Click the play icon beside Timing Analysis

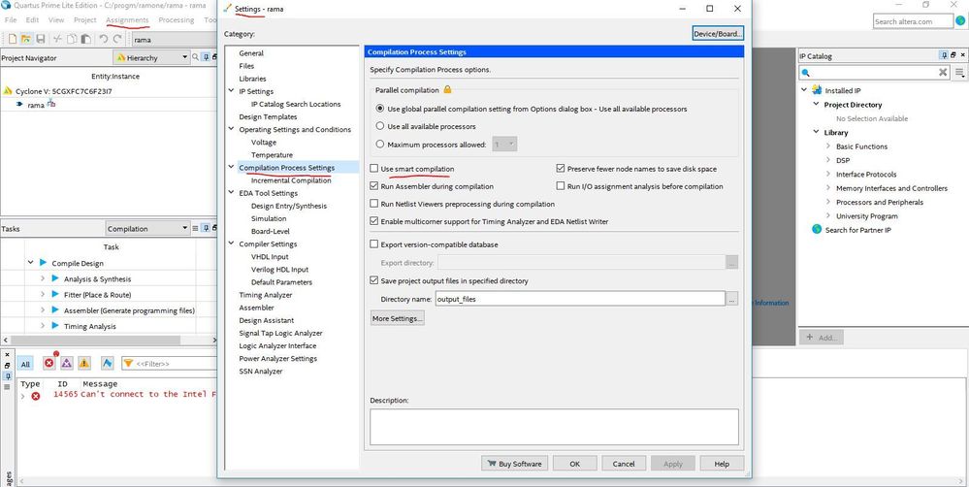(x=55, y=326)
